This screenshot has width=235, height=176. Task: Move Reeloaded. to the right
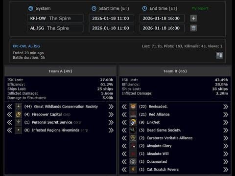(x=226, y=107)
